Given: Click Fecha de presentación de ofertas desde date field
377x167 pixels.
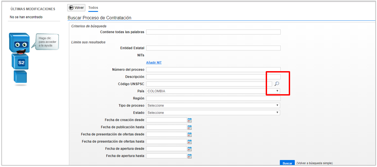Looking at the screenshot, I should (x=167, y=134).
